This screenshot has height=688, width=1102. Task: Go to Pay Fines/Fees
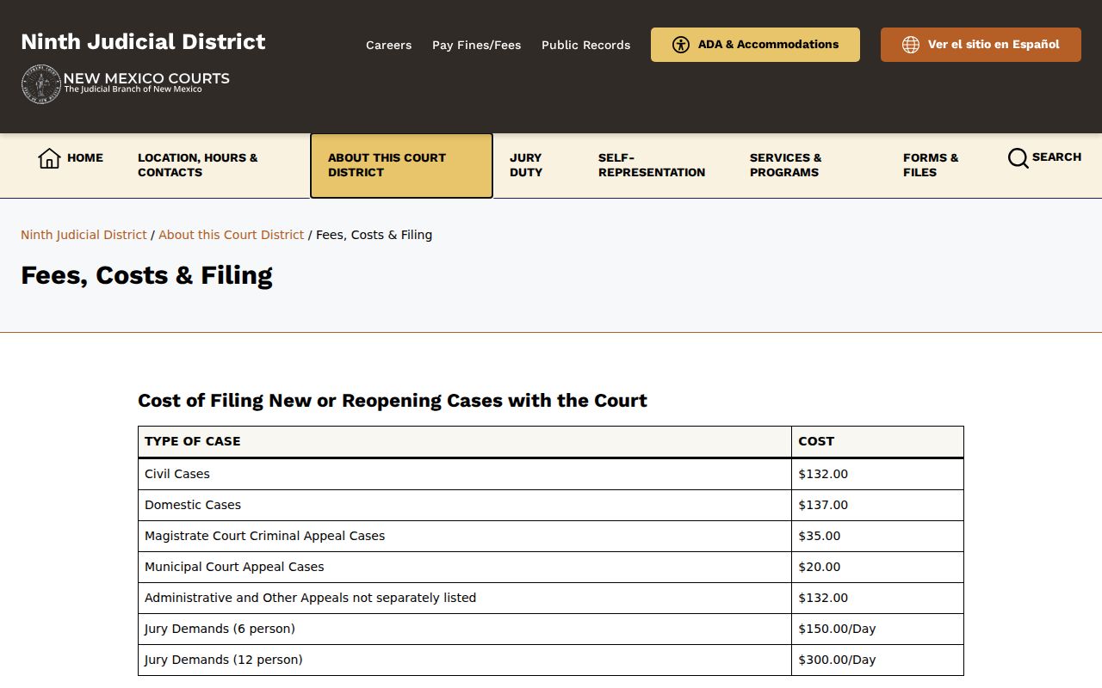click(476, 45)
